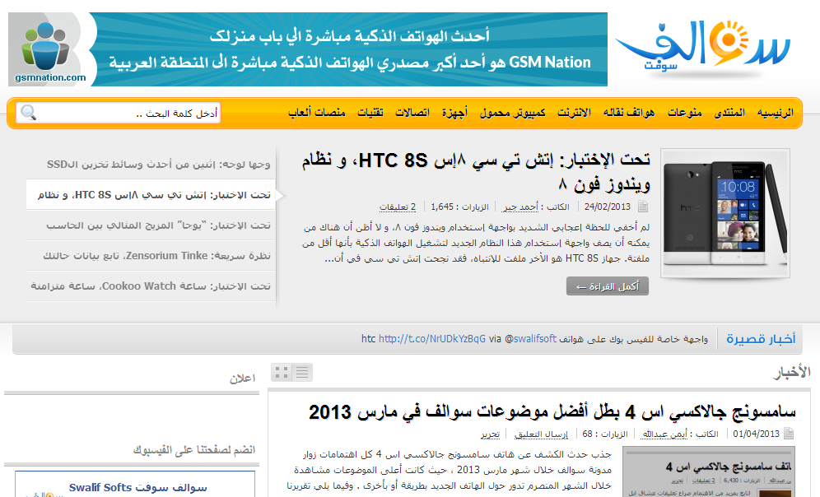Open t.co/NrUDkYzBqG link in short news
Image resolution: width=820 pixels, height=497 pixels.
click(432, 339)
